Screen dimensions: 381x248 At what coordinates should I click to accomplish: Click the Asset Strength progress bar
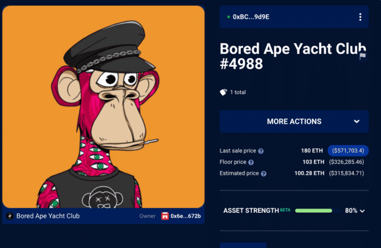318,210
